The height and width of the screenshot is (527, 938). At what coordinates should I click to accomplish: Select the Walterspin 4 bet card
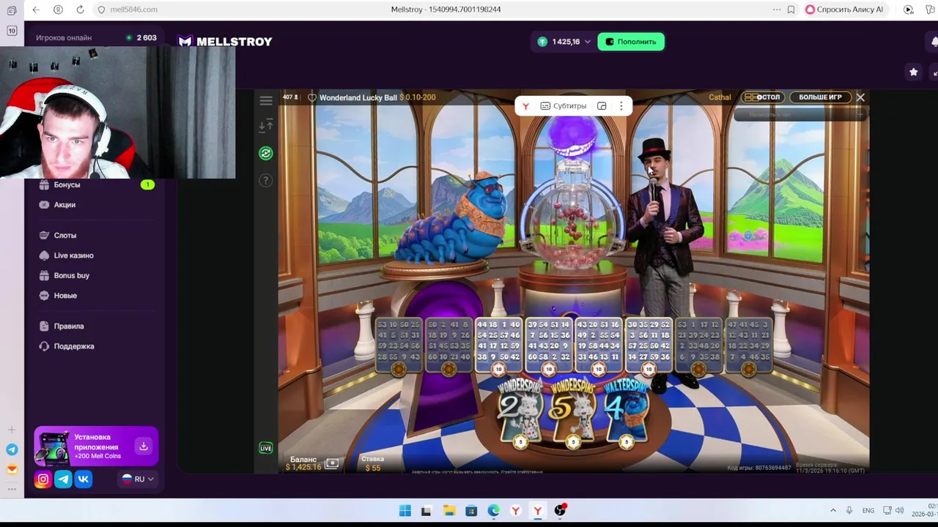tap(626, 411)
